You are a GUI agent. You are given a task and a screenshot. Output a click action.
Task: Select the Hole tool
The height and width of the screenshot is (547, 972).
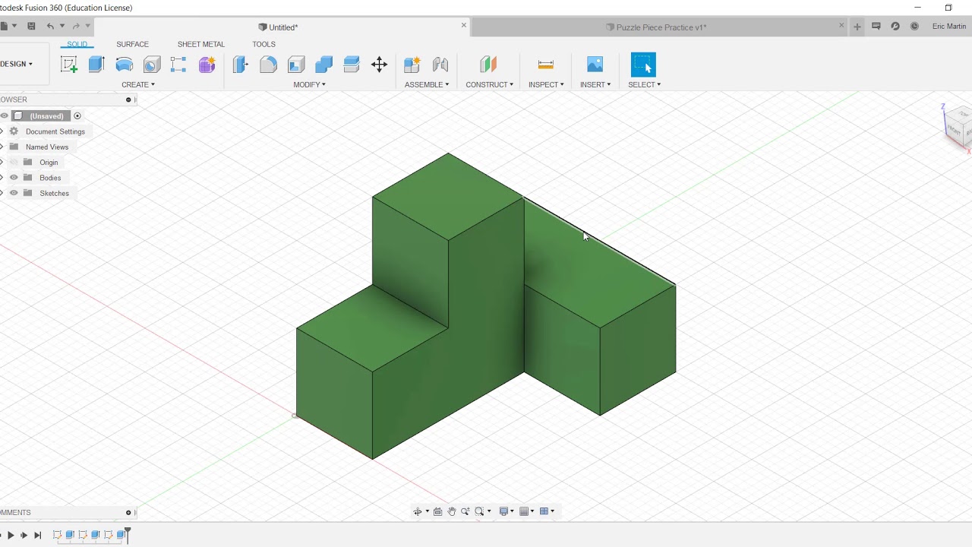(152, 65)
